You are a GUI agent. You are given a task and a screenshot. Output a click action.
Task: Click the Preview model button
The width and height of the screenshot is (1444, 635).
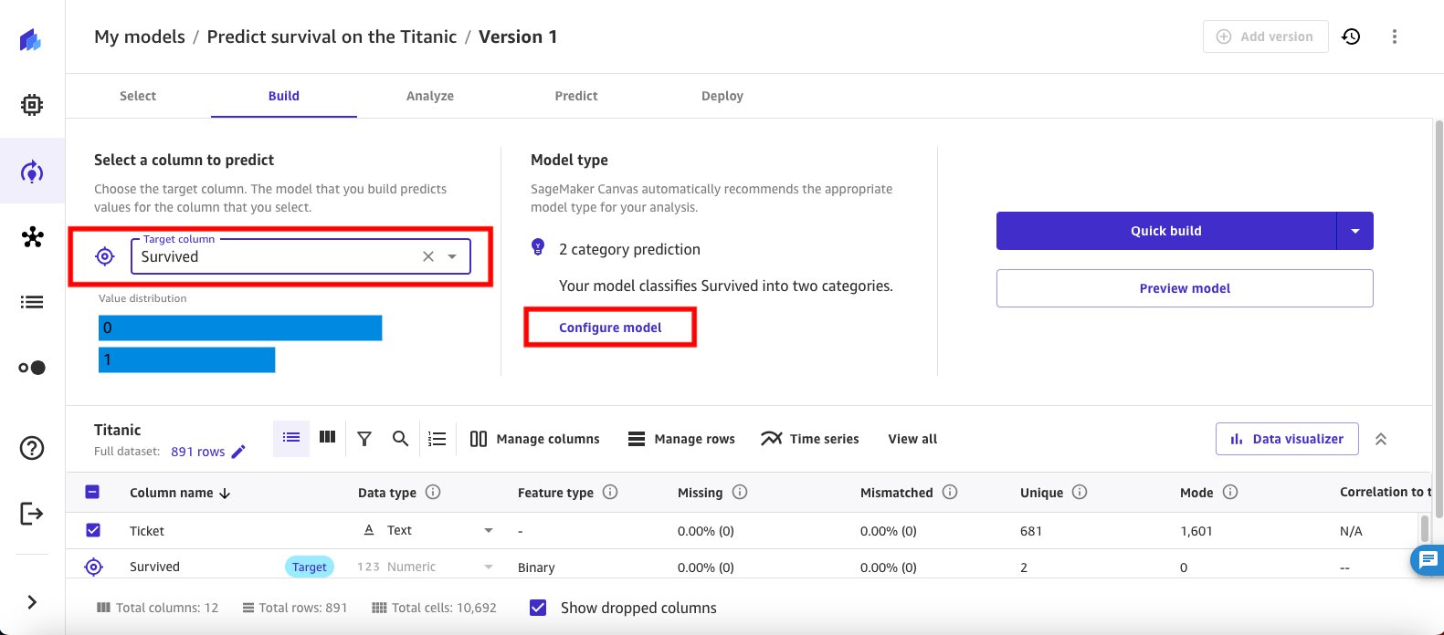[1185, 288]
